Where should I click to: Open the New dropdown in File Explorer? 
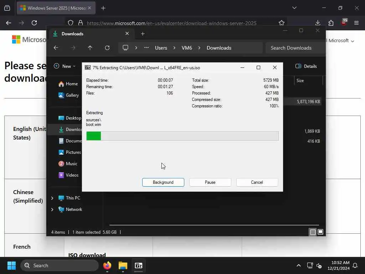(x=65, y=66)
